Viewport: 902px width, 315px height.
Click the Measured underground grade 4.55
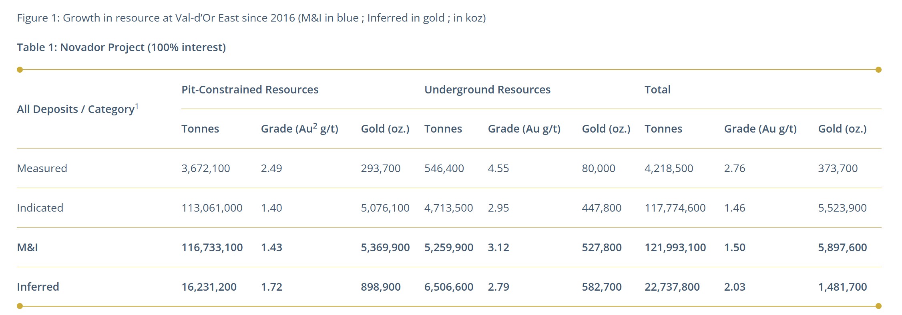498,168
